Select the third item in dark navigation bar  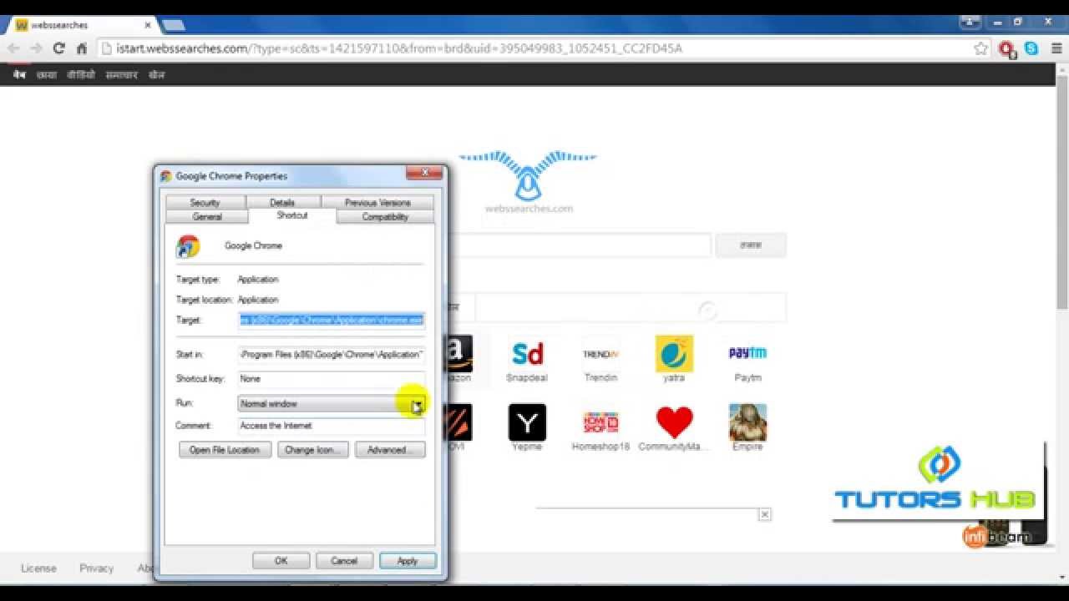81,74
